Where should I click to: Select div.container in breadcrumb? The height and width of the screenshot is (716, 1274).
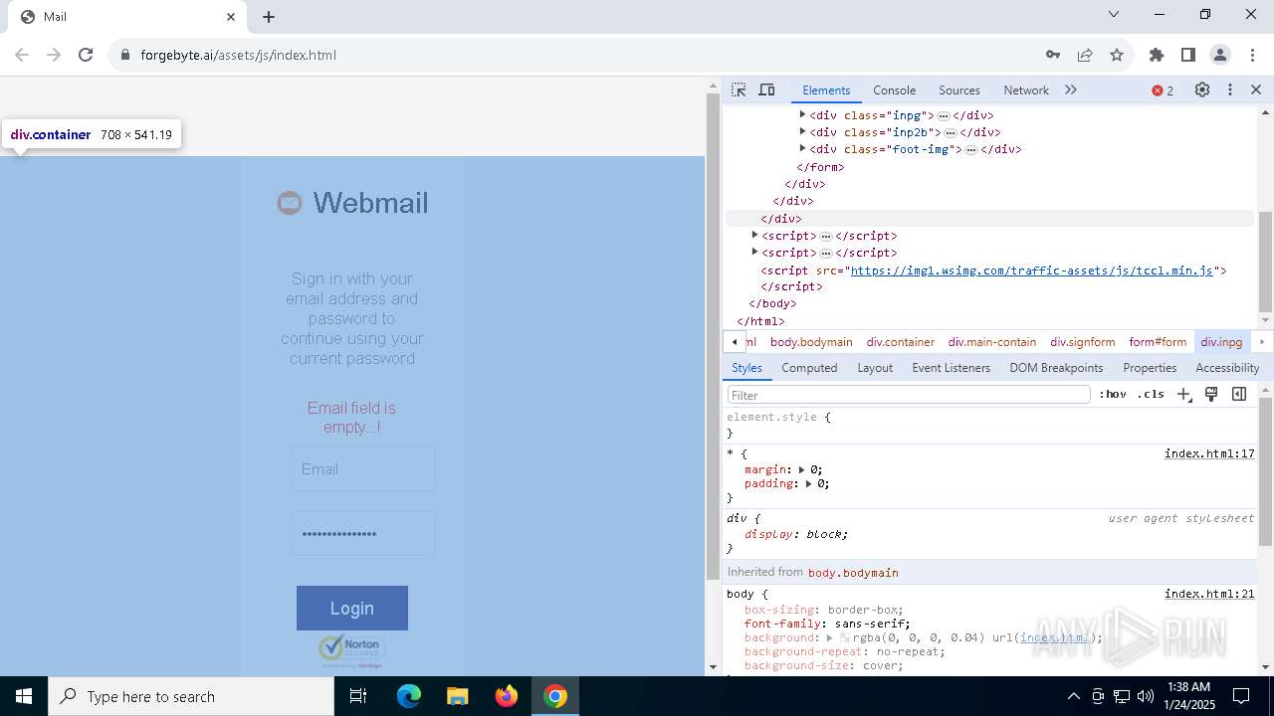tap(900, 342)
